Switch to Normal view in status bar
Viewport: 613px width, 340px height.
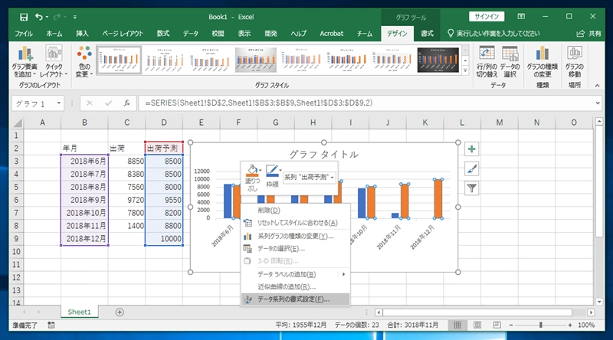pos(457,325)
